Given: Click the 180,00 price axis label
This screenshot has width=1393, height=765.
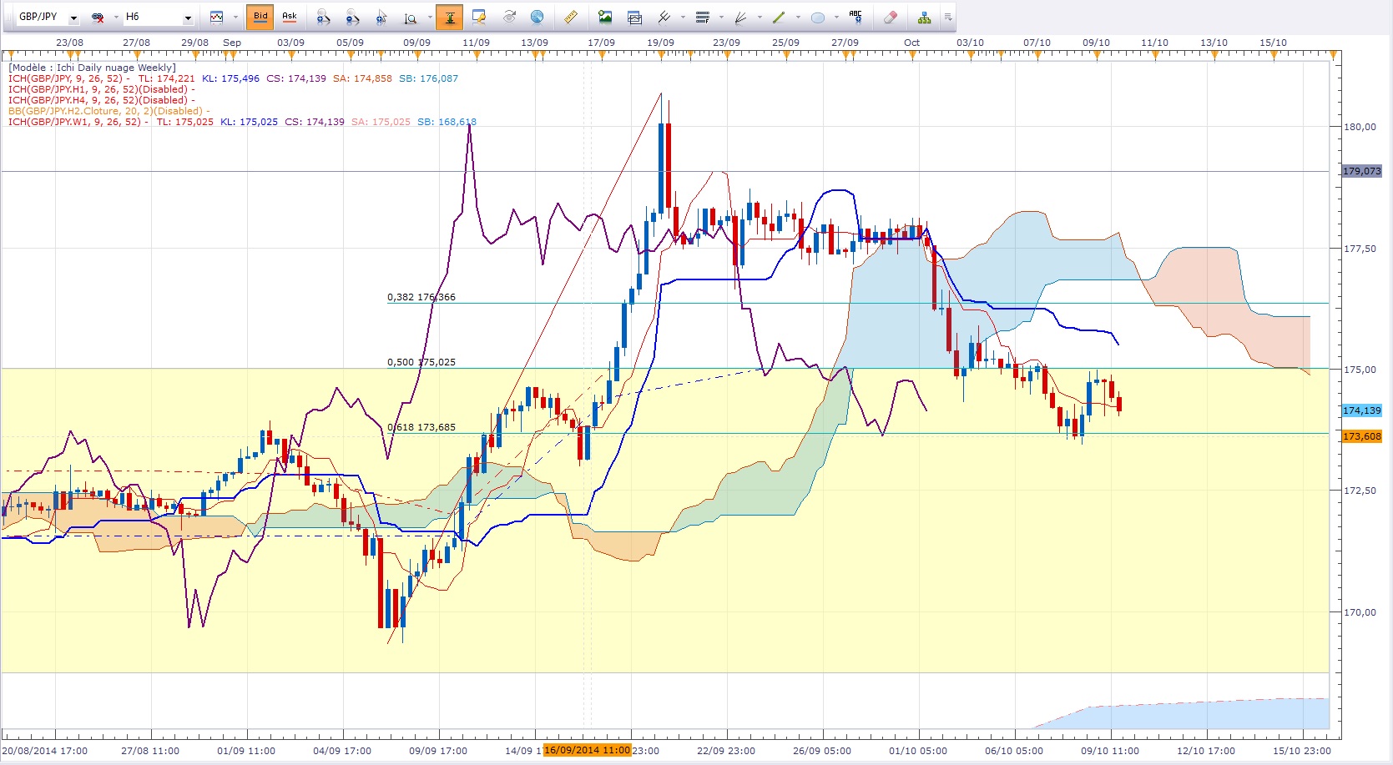Looking at the screenshot, I should click(x=1360, y=127).
